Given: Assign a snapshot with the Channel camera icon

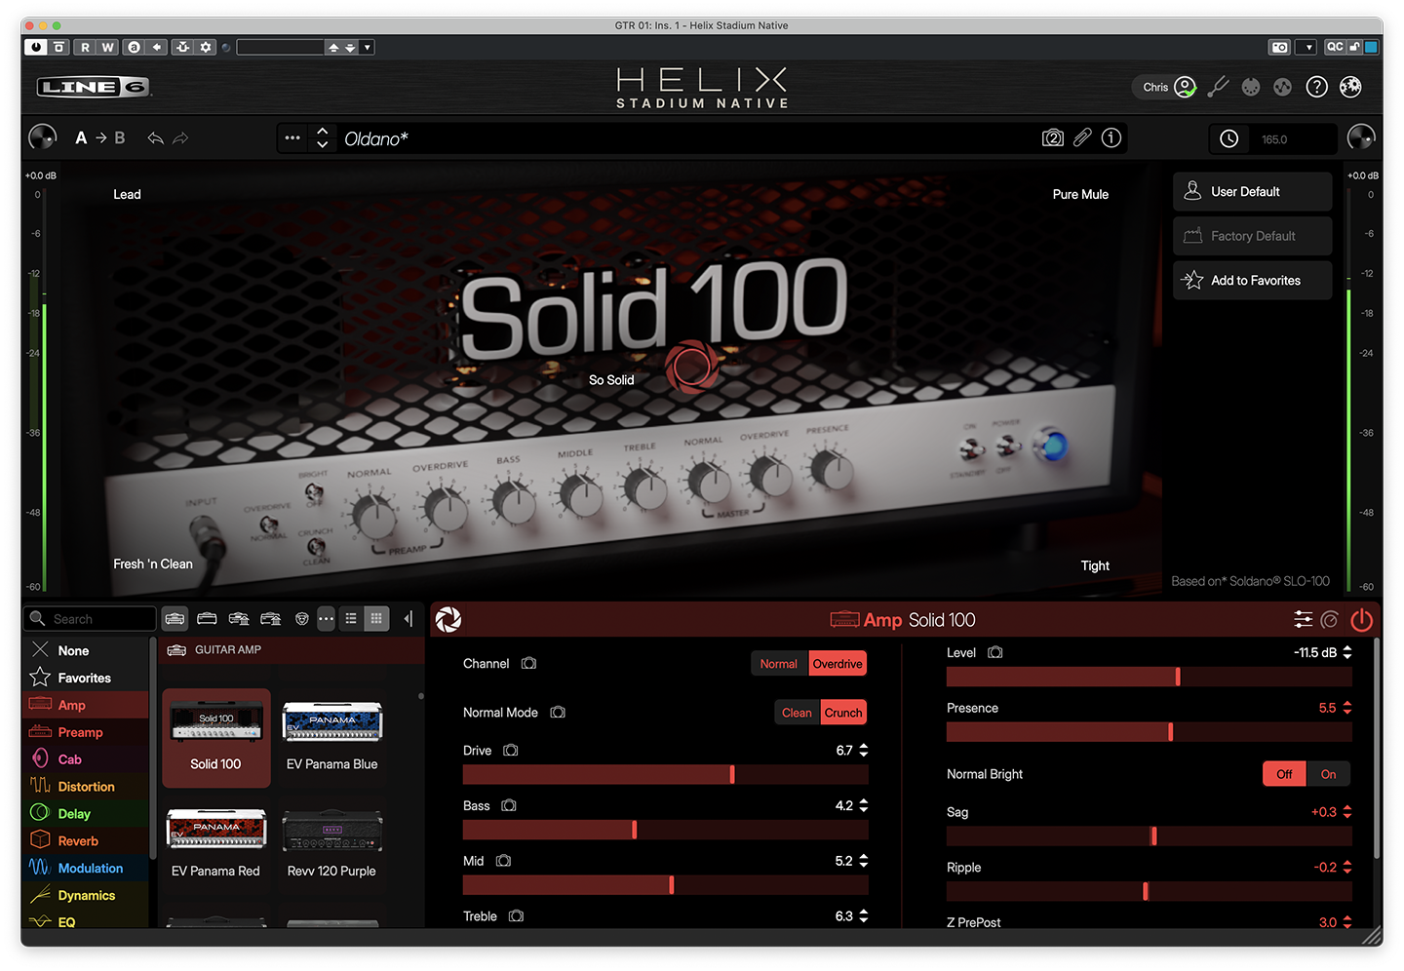Looking at the screenshot, I should point(528,664).
